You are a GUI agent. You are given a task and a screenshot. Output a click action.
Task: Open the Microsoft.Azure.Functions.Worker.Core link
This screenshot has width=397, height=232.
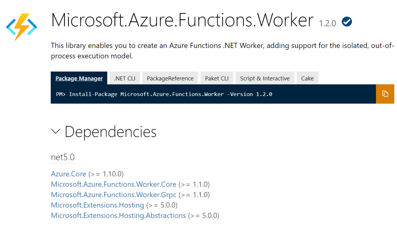(x=114, y=184)
